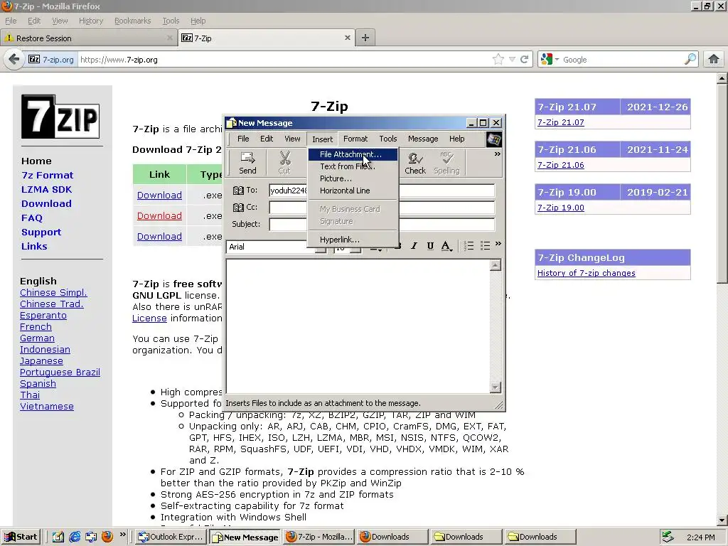Click message body scrollbar down arrow
728x546 pixels.
[x=496, y=387]
